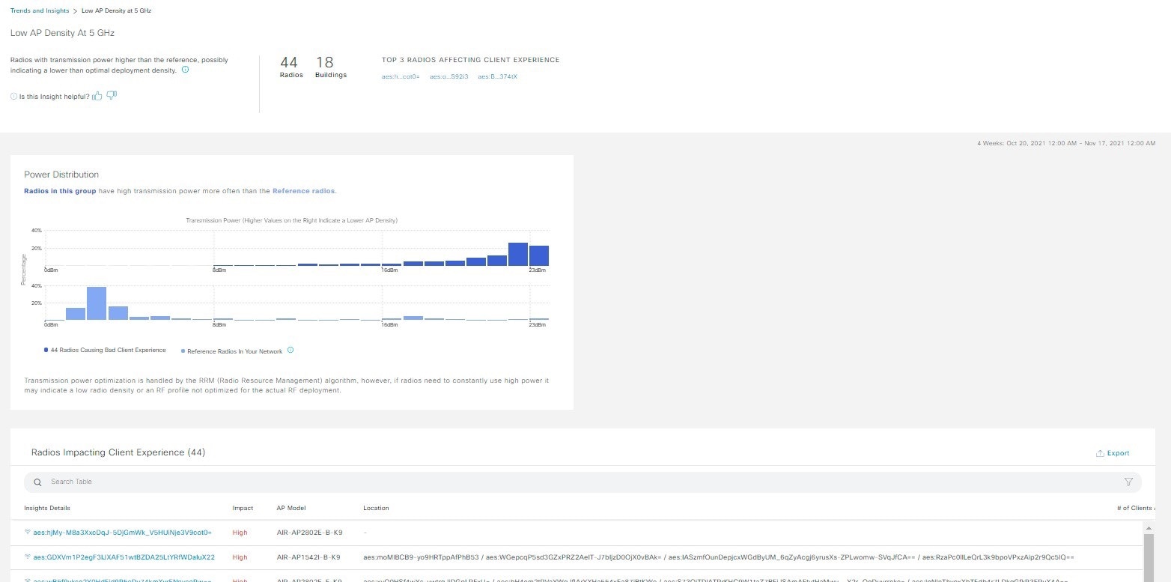Screen dimensions: 1171x582
Task: Sort by Impact column header
Action: point(243,508)
